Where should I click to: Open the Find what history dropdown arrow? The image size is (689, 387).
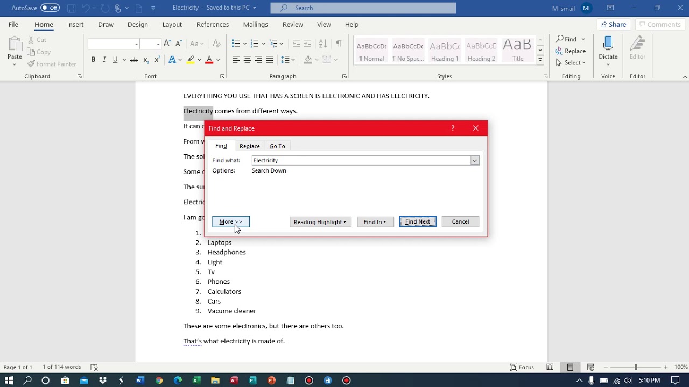[475, 160]
